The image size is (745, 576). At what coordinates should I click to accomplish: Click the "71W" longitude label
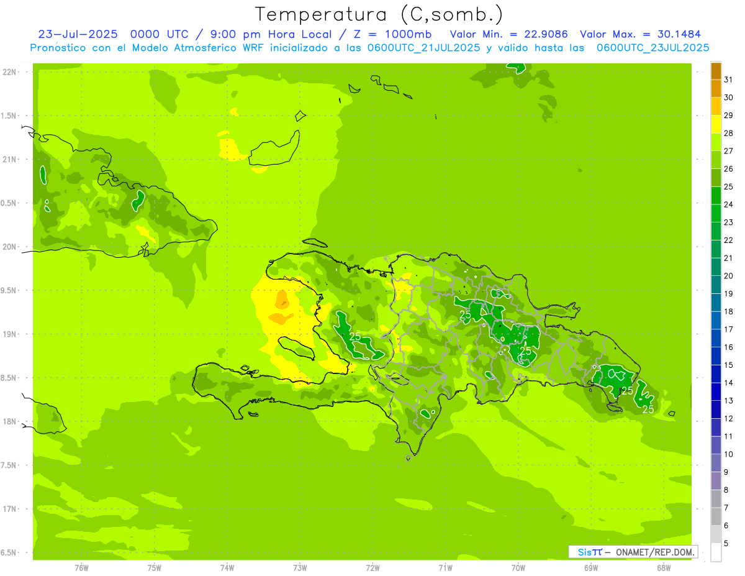(x=445, y=568)
